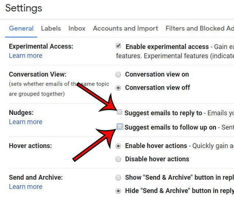Open the Labels tab

[x=51, y=28]
